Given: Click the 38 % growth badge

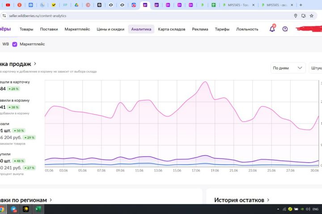Looking at the screenshot, I should [x=13, y=107].
